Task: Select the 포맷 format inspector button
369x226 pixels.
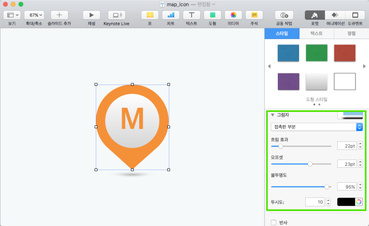Action: [314, 15]
